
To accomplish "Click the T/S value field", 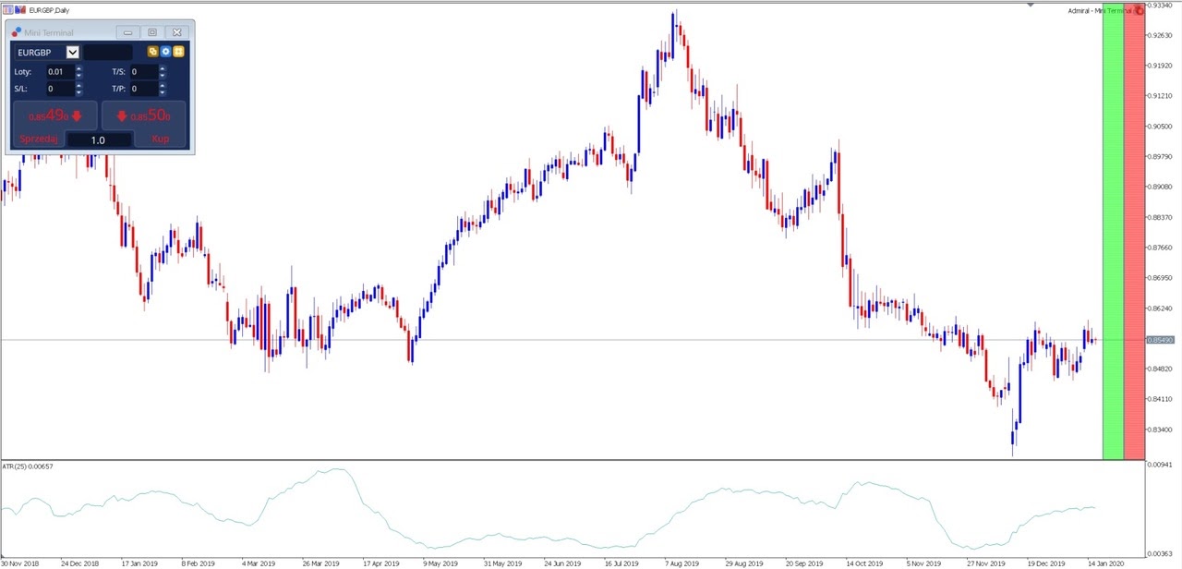I will [x=143, y=71].
